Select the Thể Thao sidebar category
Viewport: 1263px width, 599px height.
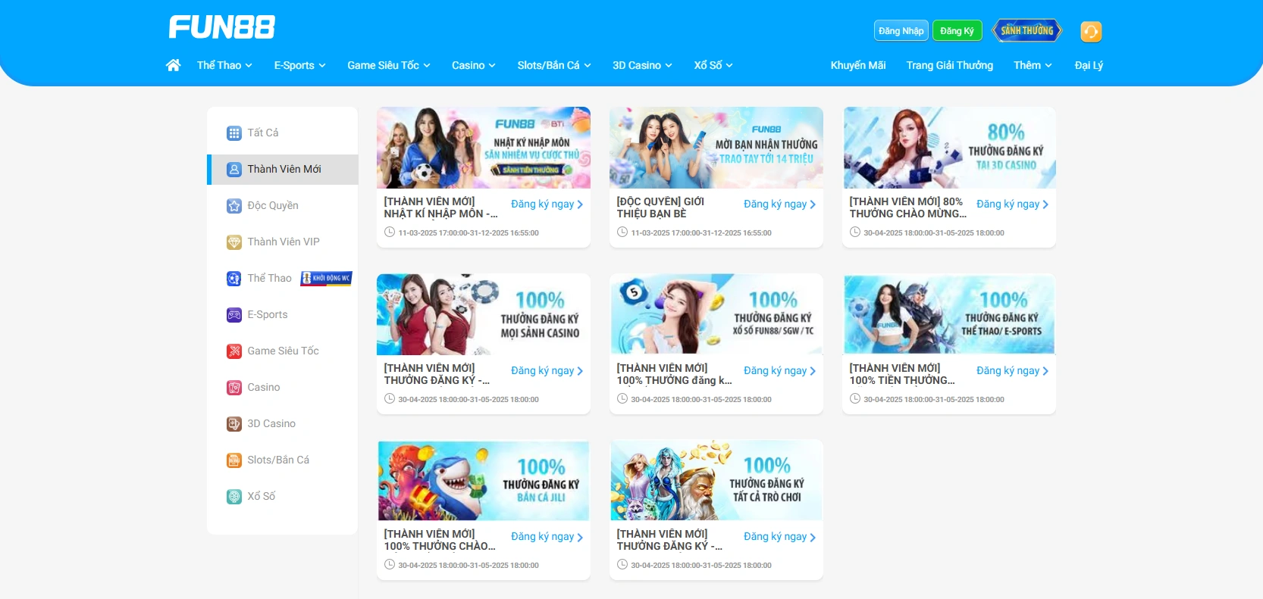click(283, 279)
